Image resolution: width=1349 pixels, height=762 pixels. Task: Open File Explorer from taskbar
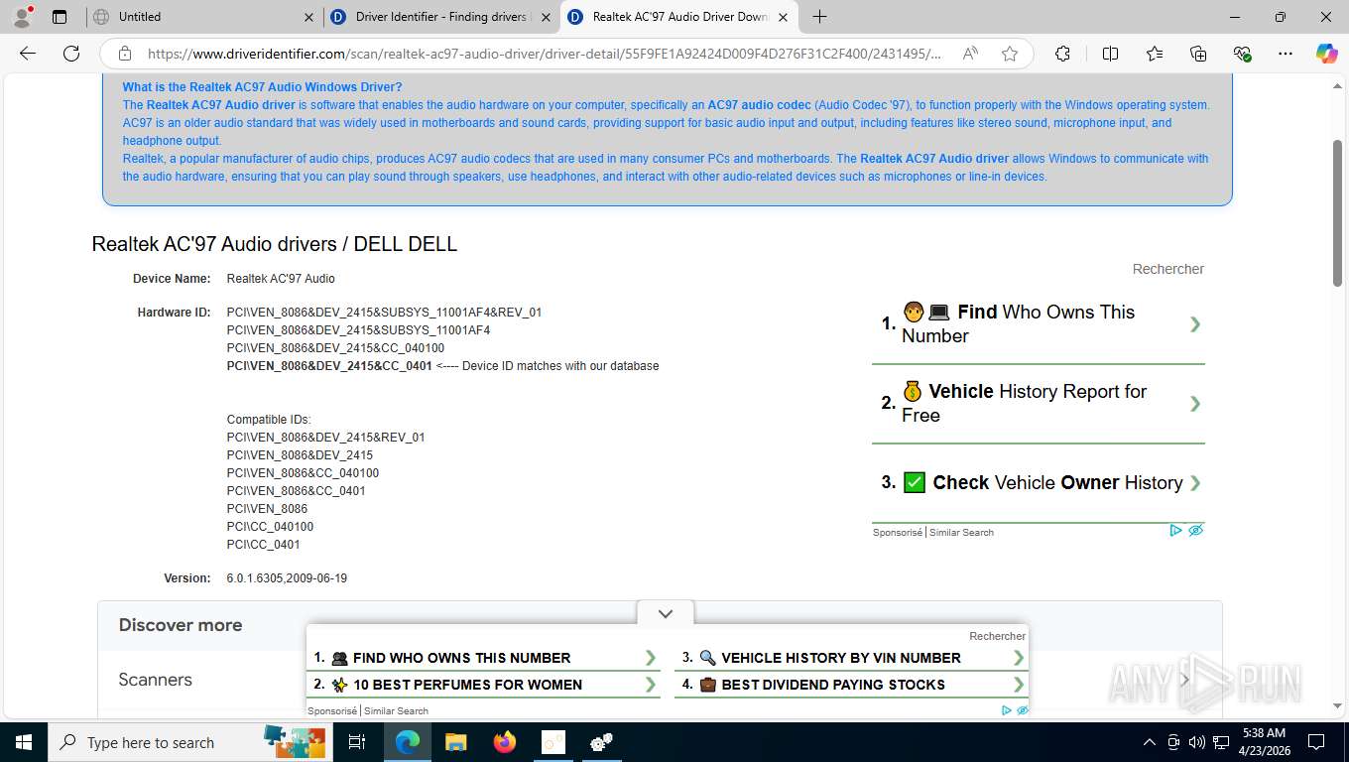coord(455,742)
